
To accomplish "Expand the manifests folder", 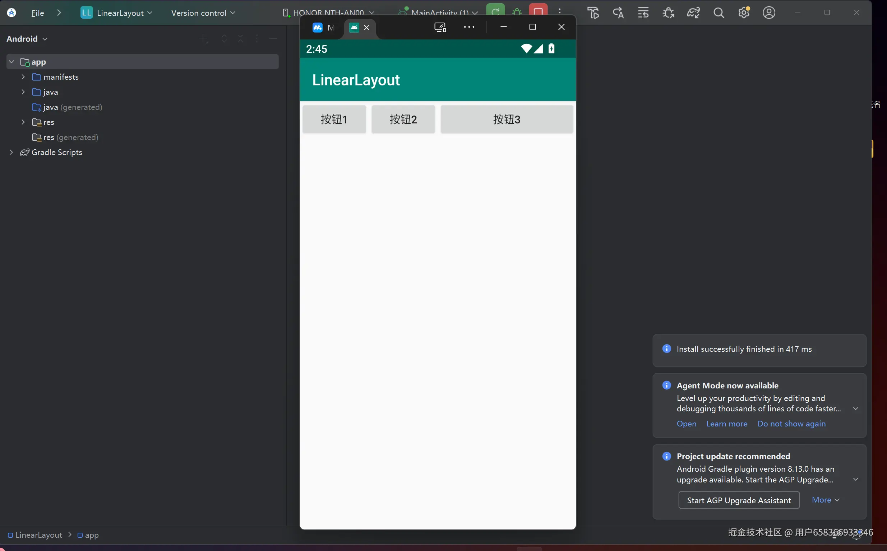I will [23, 77].
